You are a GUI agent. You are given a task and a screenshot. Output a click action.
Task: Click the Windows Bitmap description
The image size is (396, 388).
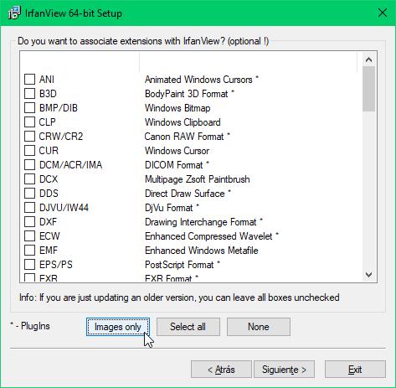177,108
